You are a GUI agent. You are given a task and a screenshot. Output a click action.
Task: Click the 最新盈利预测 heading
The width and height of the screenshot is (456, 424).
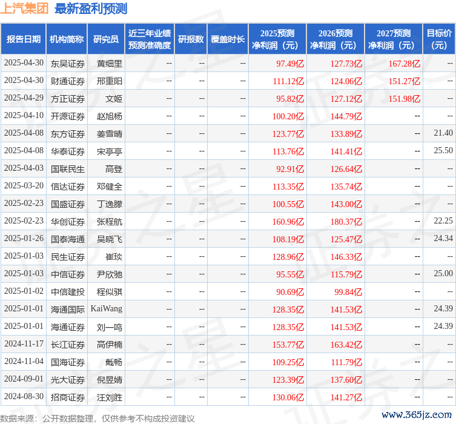tap(91, 8)
